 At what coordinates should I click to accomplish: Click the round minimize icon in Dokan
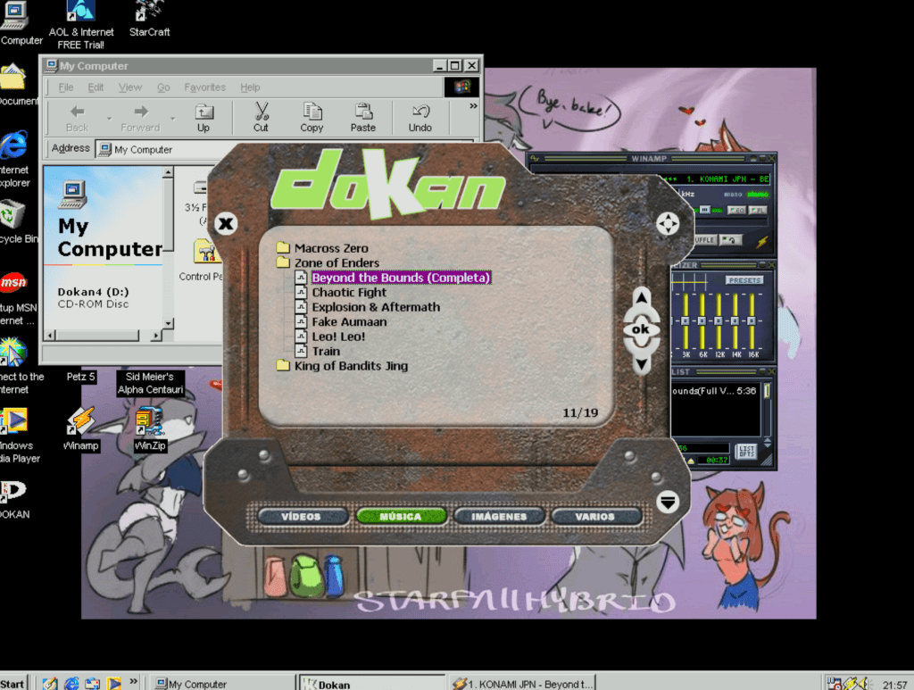(668, 502)
